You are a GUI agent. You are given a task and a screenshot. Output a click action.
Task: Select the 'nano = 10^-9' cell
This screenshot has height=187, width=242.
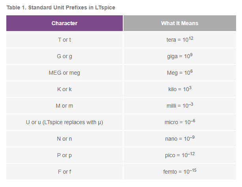pyautogui.click(x=180, y=139)
